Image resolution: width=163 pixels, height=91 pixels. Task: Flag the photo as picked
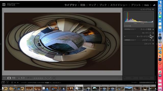click(x=28, y=78)
